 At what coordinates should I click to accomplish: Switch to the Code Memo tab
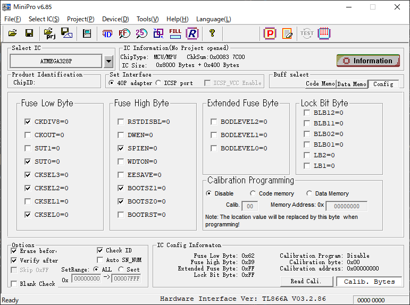coord(320,84)
